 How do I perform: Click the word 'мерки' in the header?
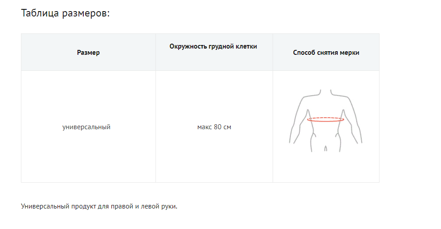pyautogui.click(x=350, y=53)
